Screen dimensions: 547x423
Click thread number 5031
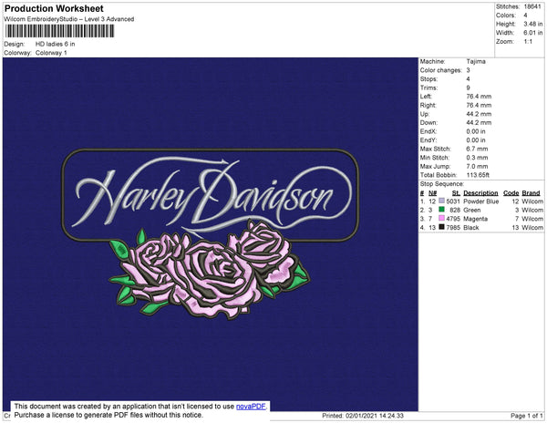(x=453, y=201)
